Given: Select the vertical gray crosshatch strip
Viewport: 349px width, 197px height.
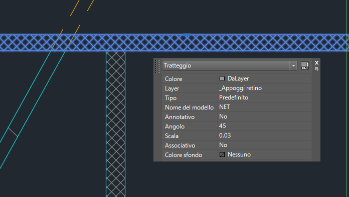Looking at the screenshot, I should coord(115,124).
